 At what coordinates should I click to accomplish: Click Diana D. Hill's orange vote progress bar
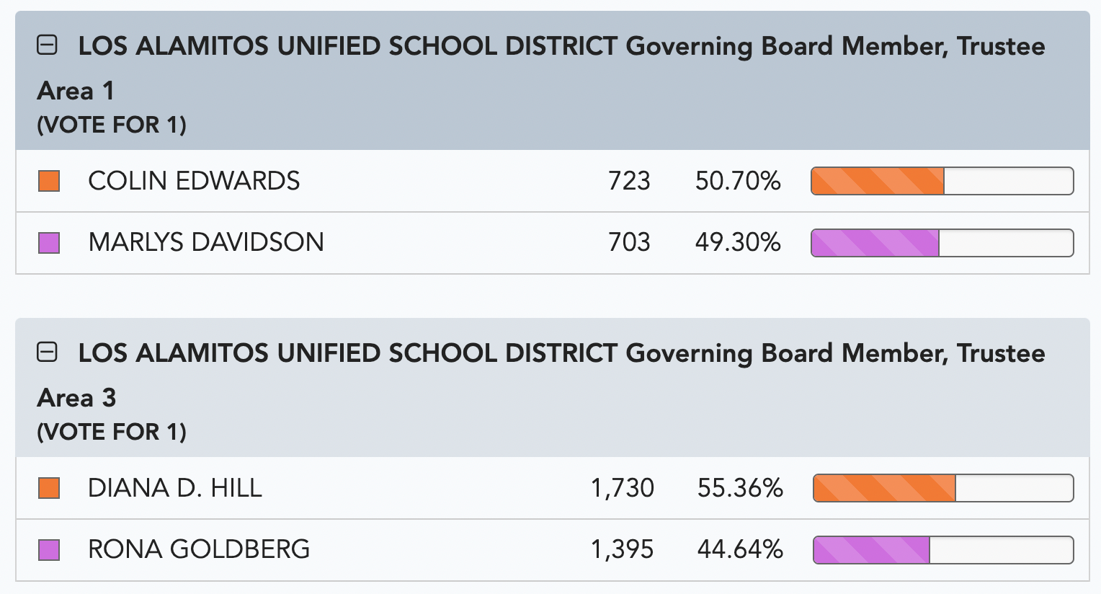click(x=943, y=488)
